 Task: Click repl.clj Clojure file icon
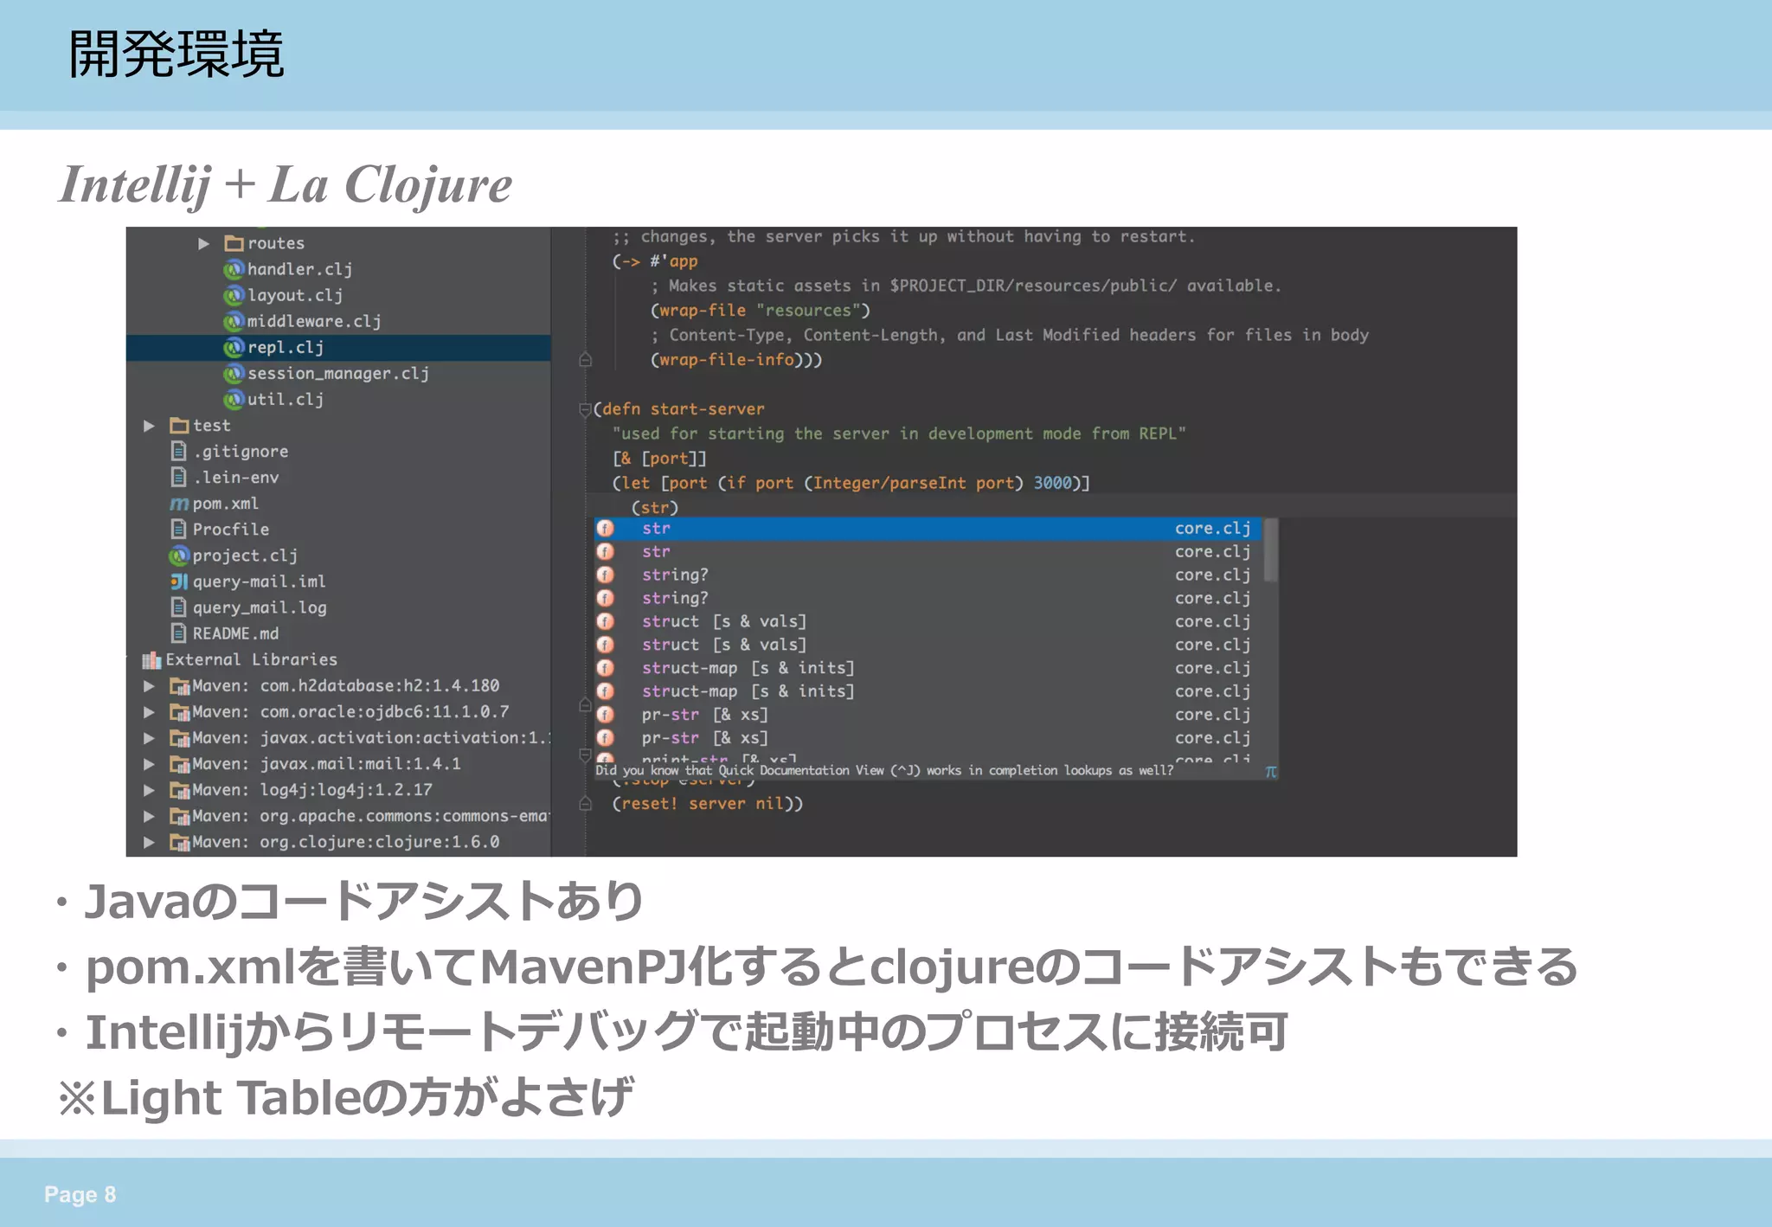[x=234, y=347]
